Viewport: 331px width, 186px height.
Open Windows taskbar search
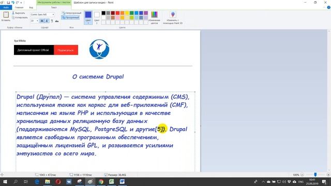pos(16,181)
